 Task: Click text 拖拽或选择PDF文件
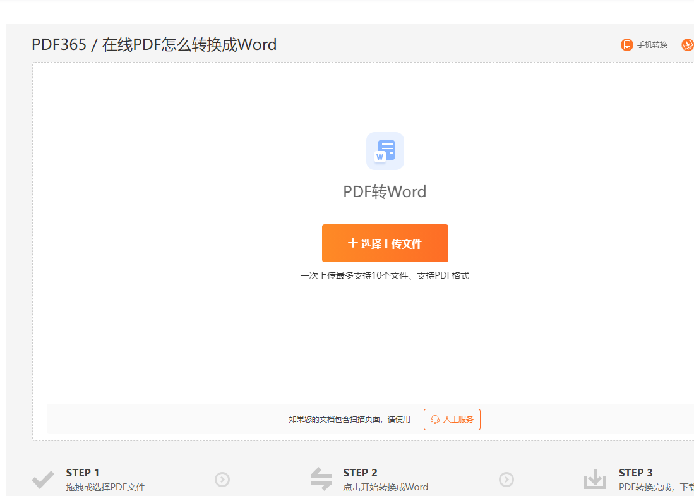point(105,487)
